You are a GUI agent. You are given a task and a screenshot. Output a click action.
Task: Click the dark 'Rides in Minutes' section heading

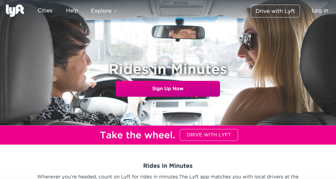click(168, 166)
